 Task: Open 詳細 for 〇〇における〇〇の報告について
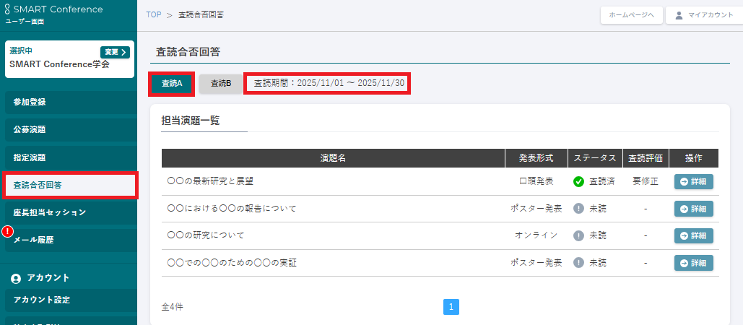click(x=693, y=209)
